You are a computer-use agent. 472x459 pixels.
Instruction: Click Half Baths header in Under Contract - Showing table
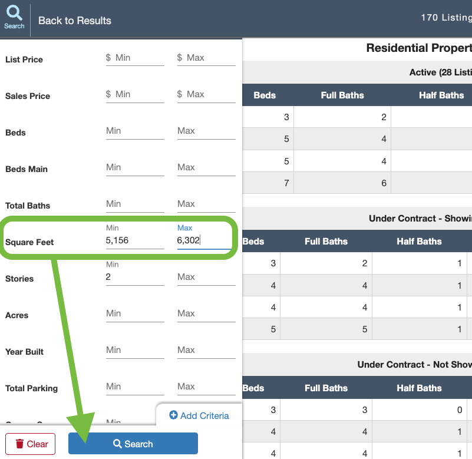pyautogui.click(x=420, y=242)
